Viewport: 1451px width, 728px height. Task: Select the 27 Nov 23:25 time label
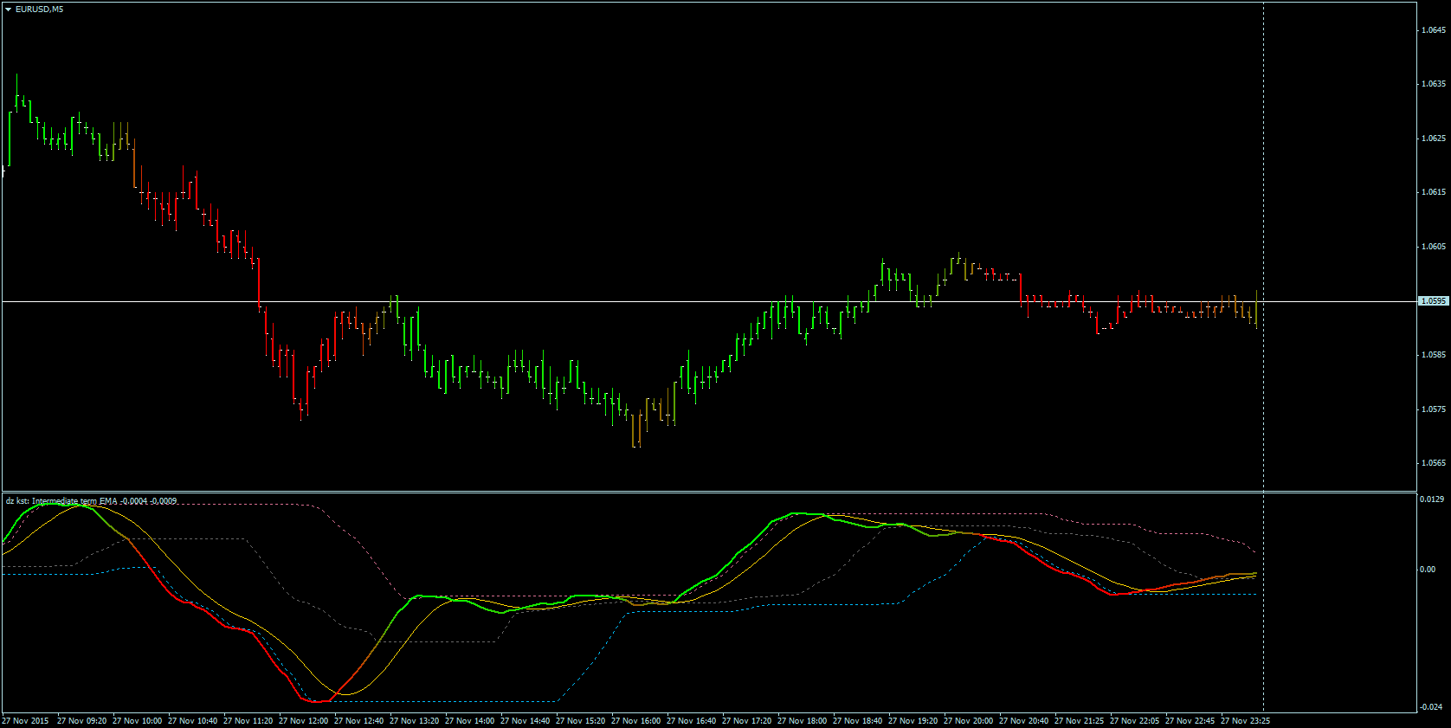click(x=1246, y=721)
